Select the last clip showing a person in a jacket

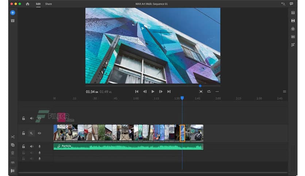point(197,133)
